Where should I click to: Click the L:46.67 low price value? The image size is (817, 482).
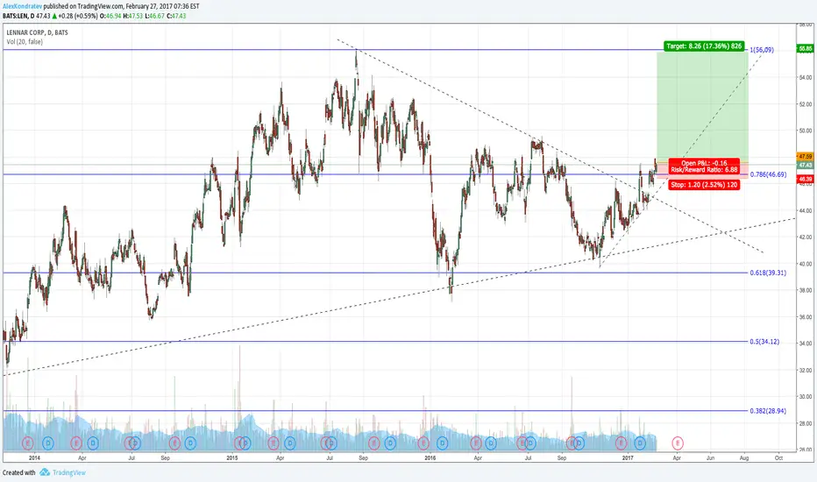point(154,16)
